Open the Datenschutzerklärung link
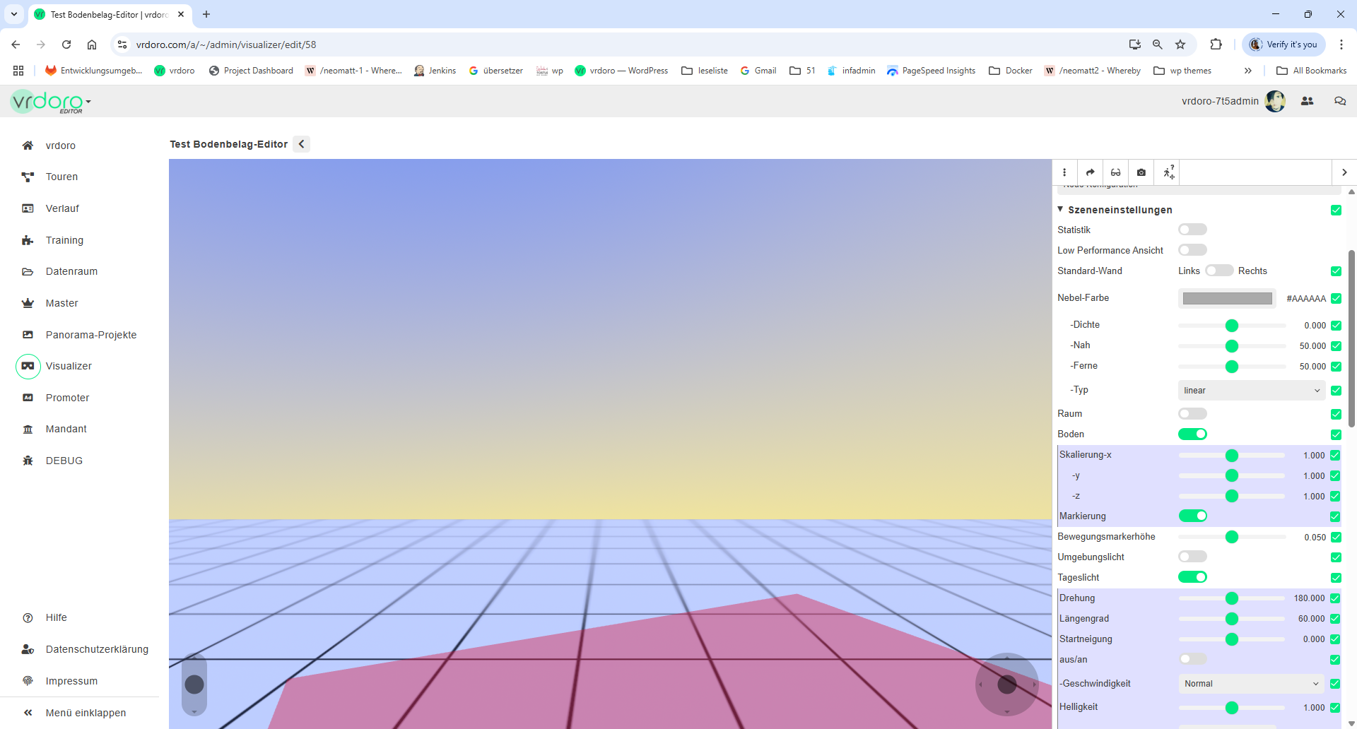 click(97, 649)
